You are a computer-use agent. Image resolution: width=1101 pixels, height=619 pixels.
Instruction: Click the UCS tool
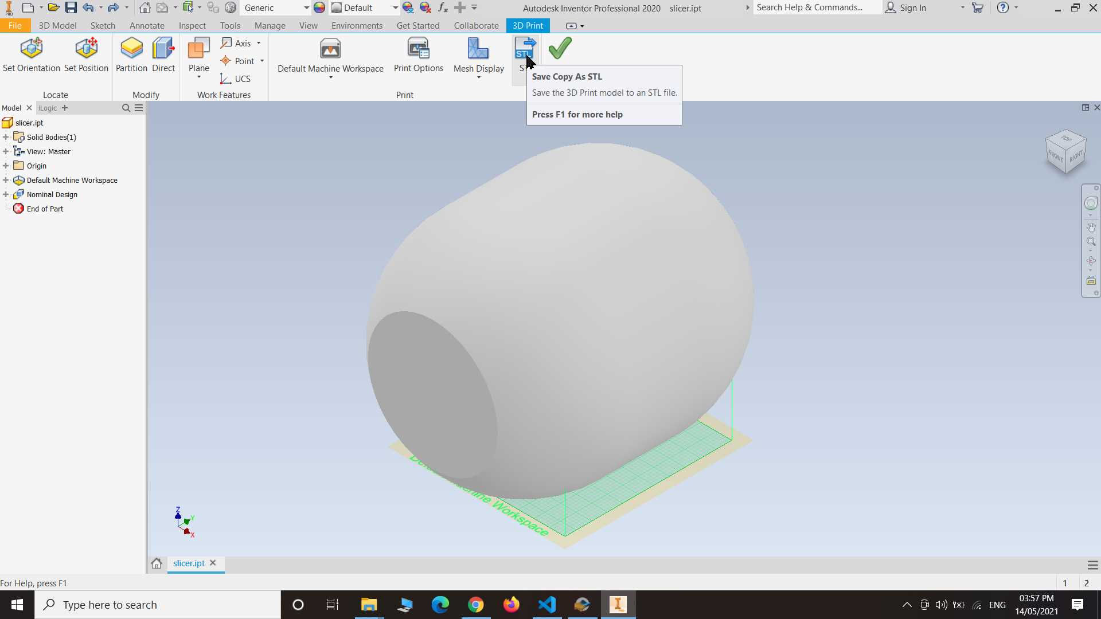(236, 79)
